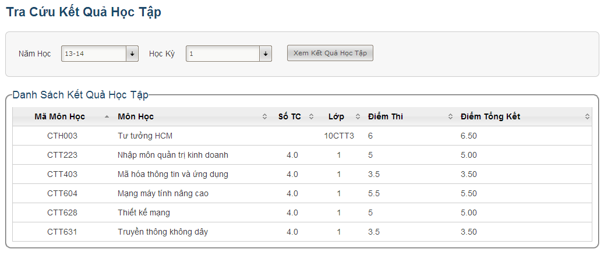Click Danh Sách Kết Quả Học Tập title
604x255 pixels.
tap(80, 95)
